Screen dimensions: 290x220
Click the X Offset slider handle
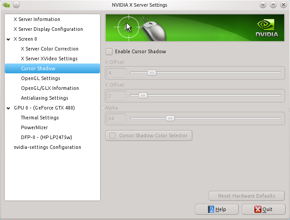[152, 72]
